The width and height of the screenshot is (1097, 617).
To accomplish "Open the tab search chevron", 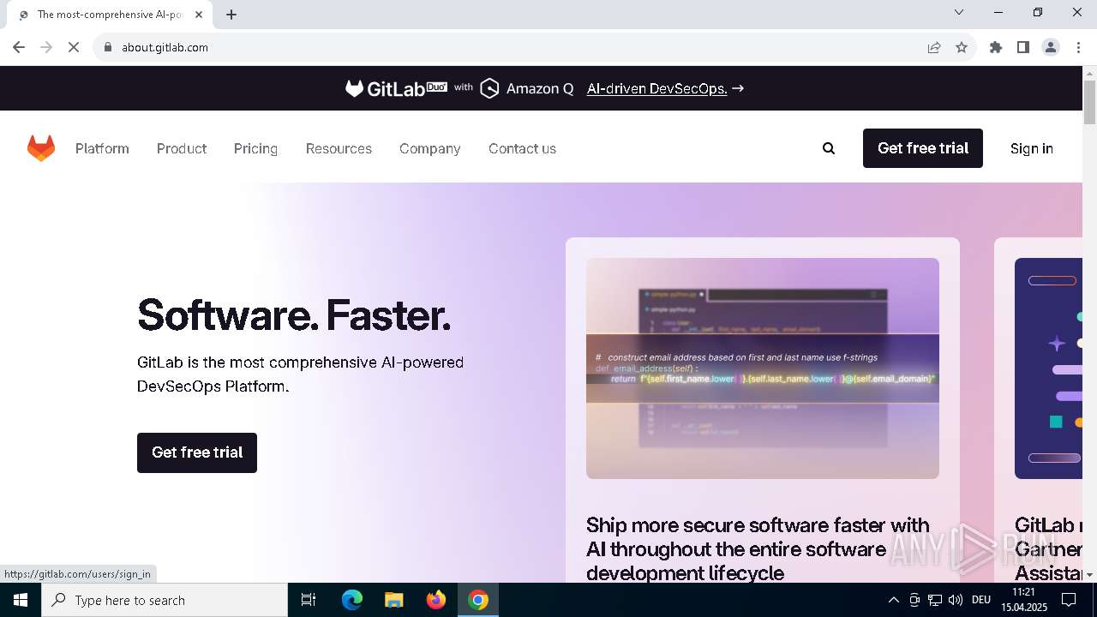I will (959, 12).
